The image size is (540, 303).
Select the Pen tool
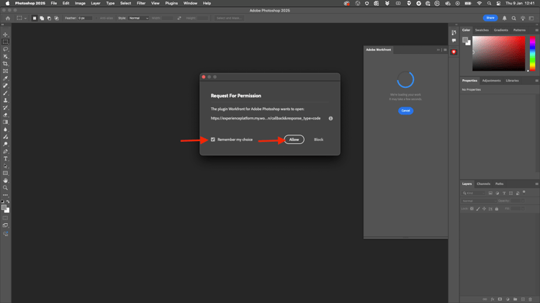pos(5,151)
